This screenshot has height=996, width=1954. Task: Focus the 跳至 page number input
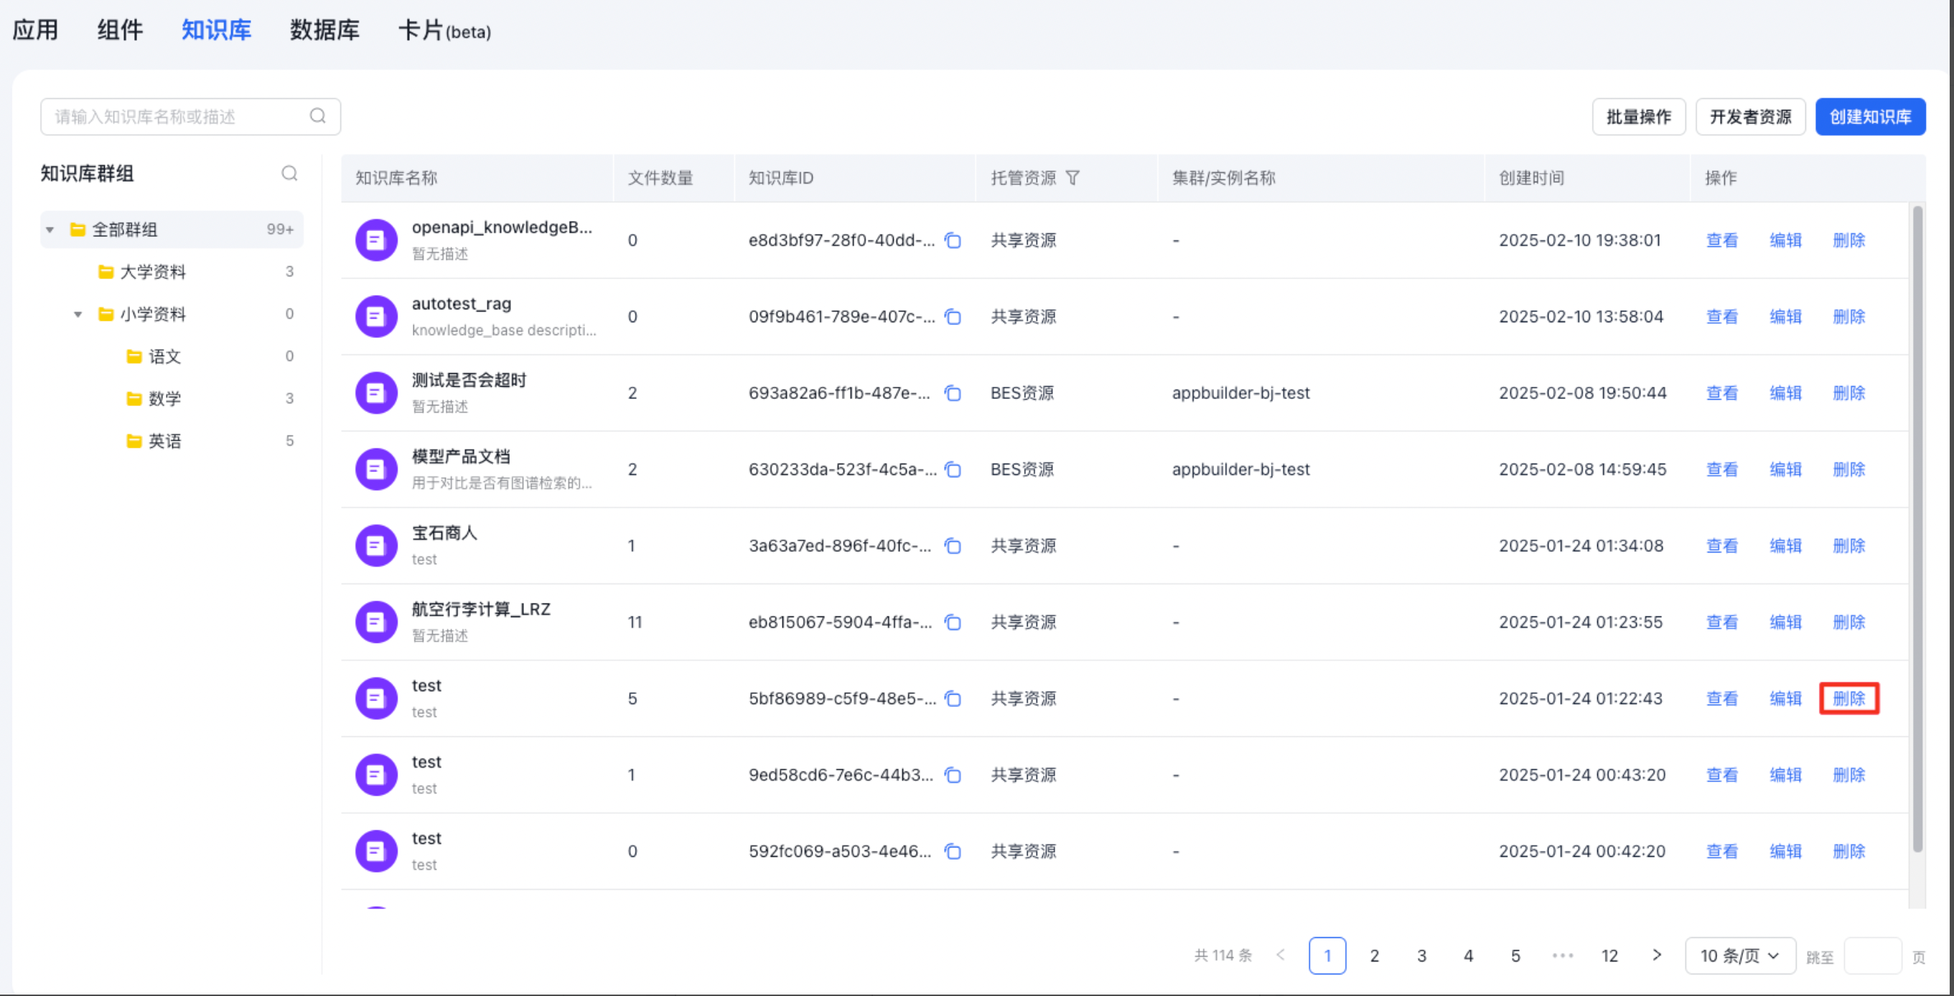point(1872,956)
